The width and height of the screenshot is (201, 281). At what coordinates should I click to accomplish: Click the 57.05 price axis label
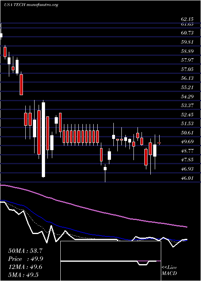pyautogui.click(x=187, y=69)
